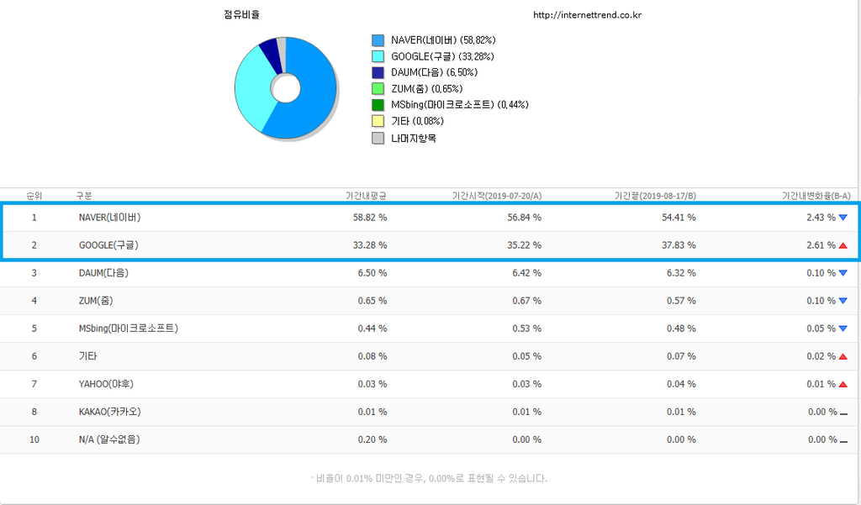Select GOOGLE(구글) in the table

pyautogui.click(x=108, y=245)
